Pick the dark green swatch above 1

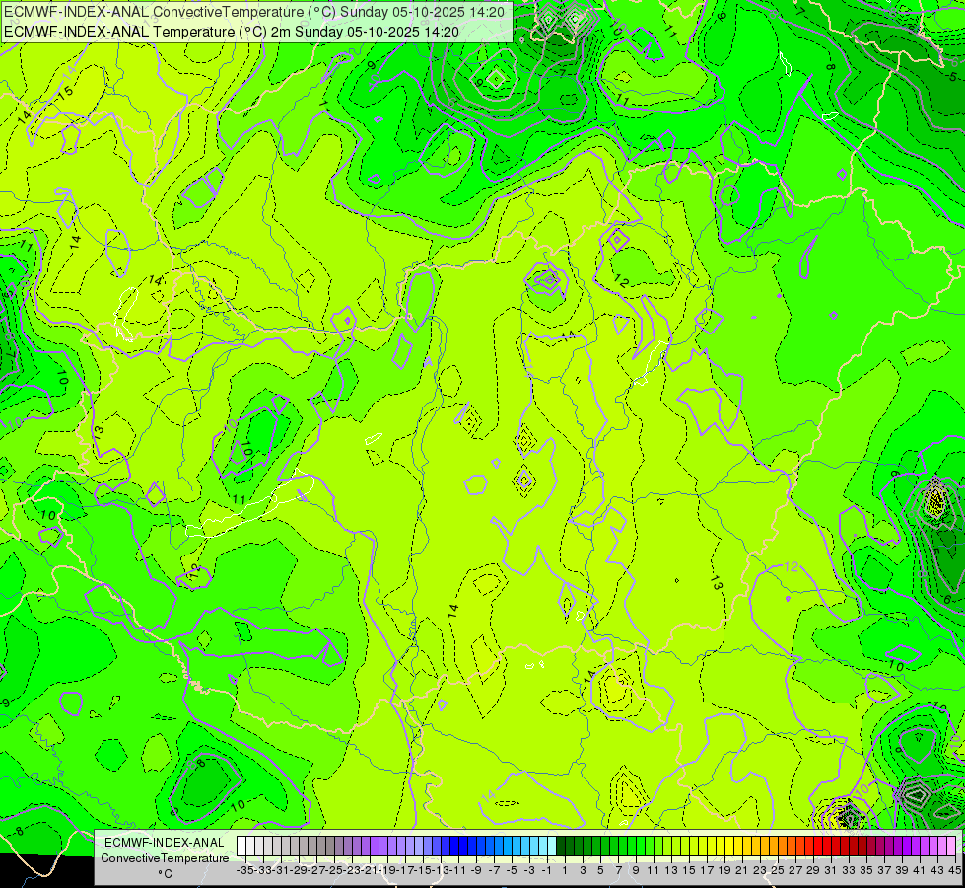[561, 847]
